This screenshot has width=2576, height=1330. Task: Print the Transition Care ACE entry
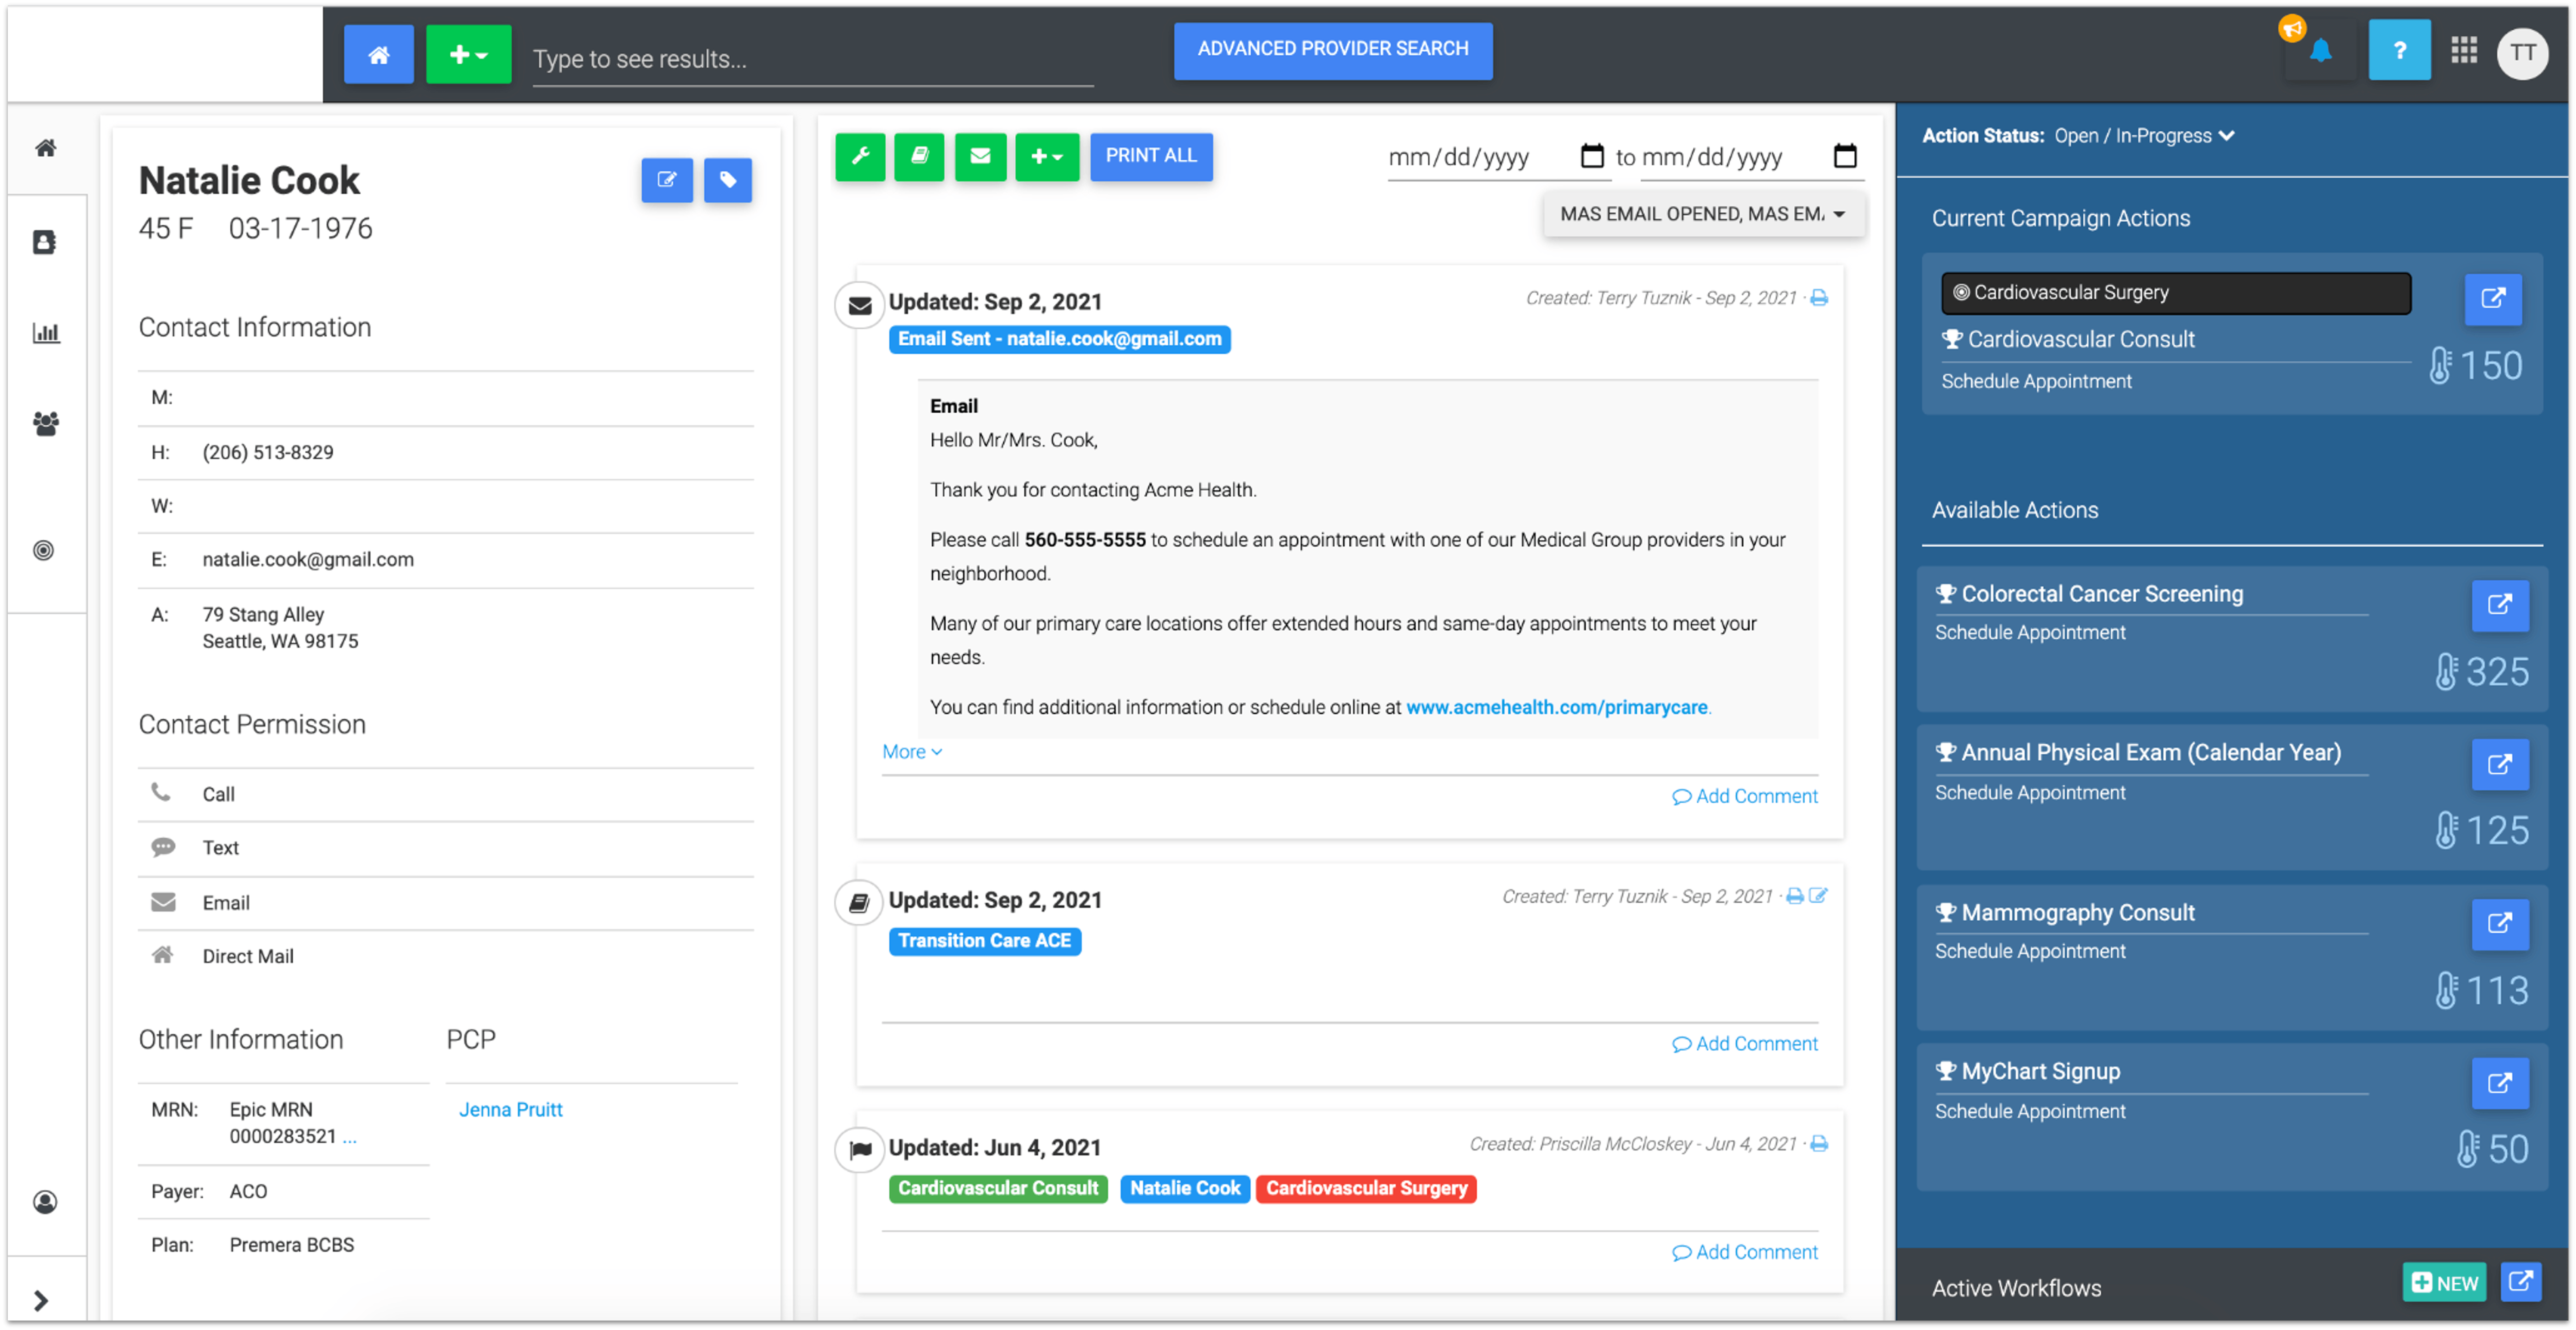pos(1795,896)
